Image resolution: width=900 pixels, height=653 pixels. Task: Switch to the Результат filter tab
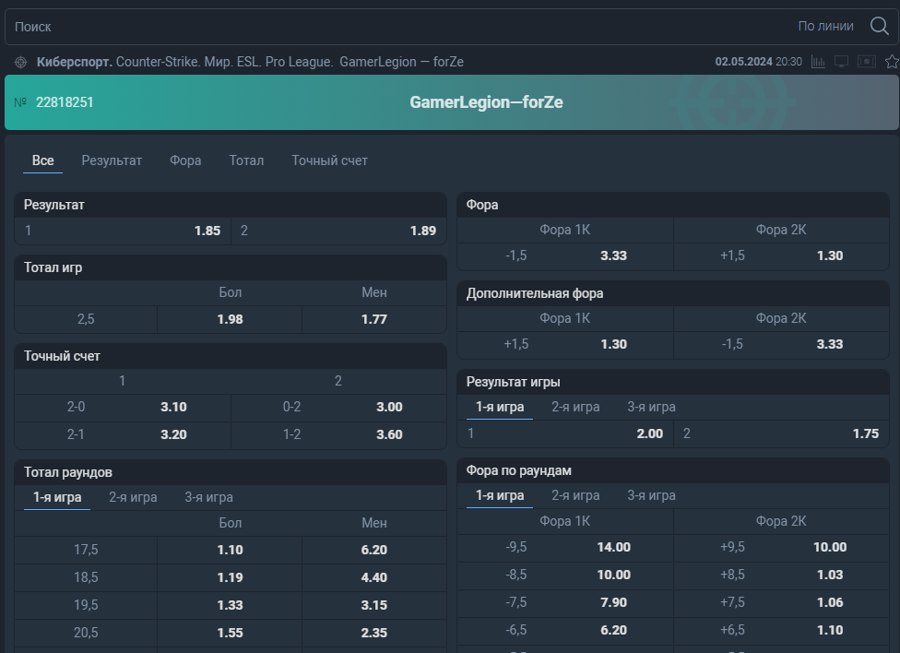[112, 160]
